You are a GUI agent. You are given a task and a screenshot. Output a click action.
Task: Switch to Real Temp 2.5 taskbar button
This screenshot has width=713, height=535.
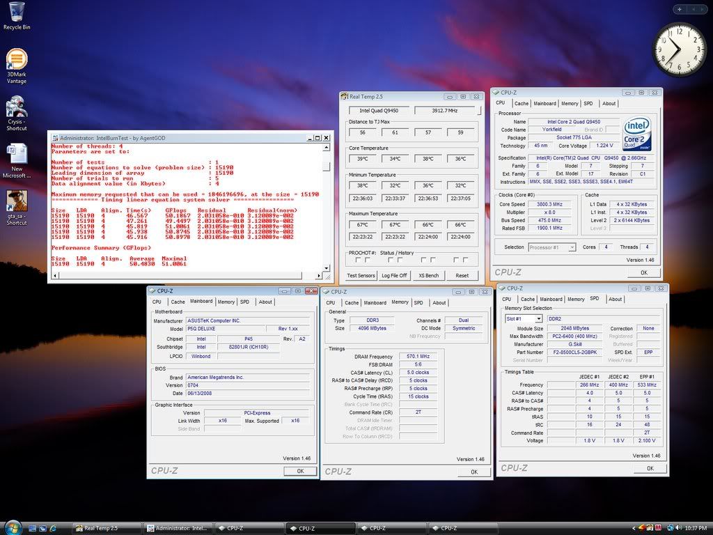(107, 528)
